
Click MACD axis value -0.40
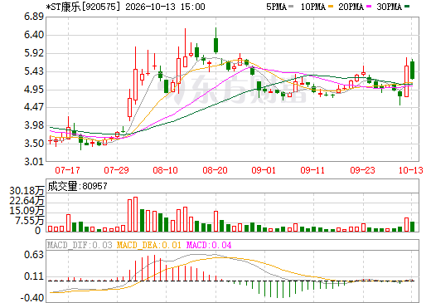32,298
